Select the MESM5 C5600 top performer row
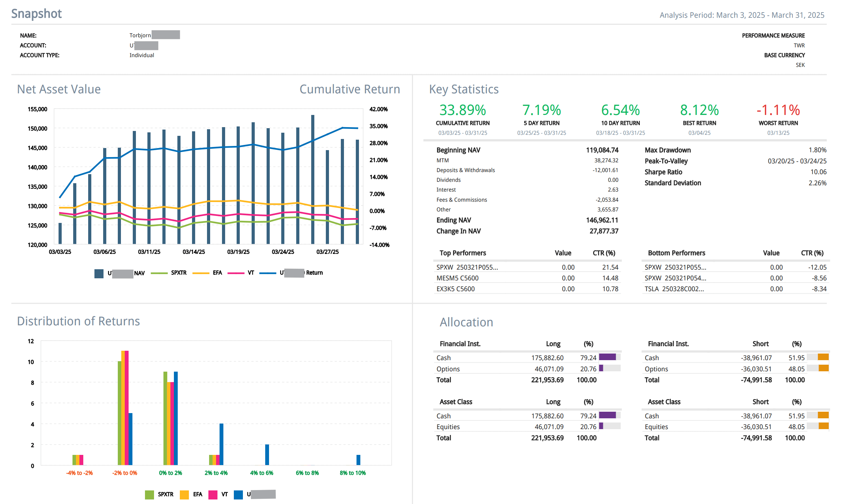Image resolution: width=843 pixels, height=504 pixels. pyautogui.click(x=457, y=278)
